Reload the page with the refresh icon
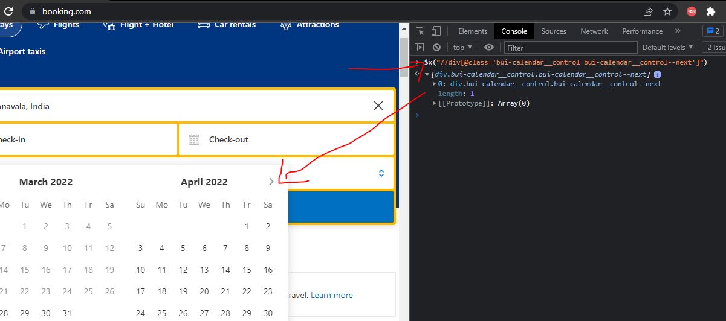Viewport: 726px width, 321px height. pos(8,11)
